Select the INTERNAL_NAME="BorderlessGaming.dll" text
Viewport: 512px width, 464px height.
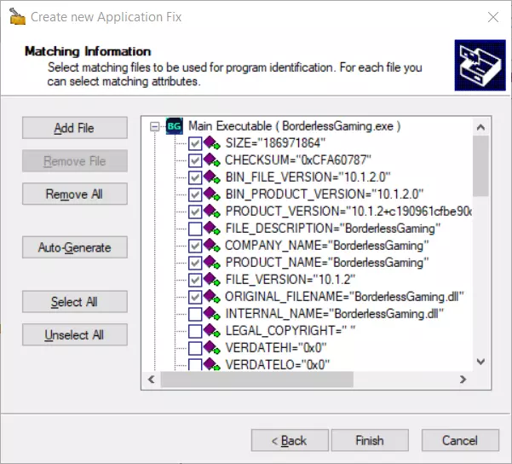pos(334,314)
